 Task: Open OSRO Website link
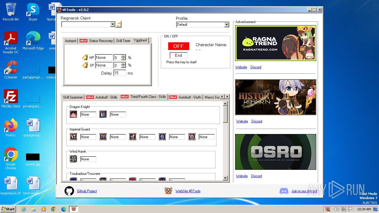coord(242,176)
